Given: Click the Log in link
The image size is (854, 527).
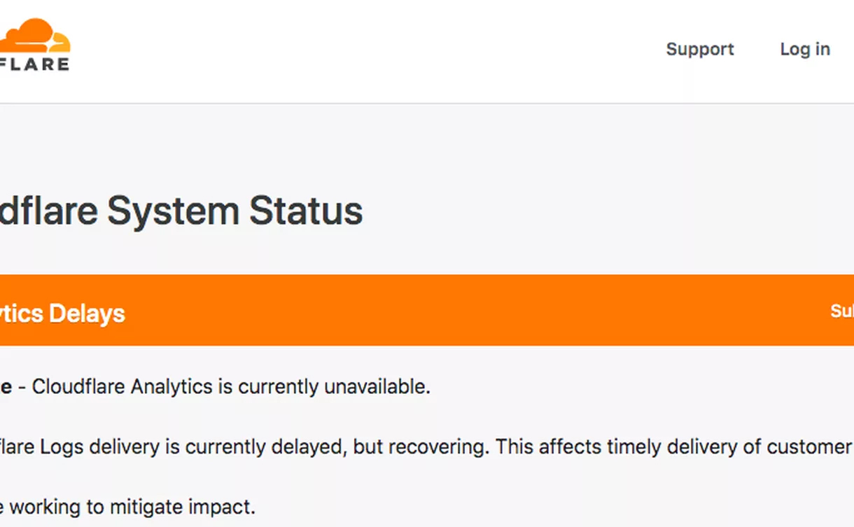Looking at the screenshot, I should [805, 49].
